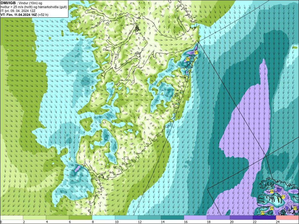This screenshot has height=224, width=299.
Task: Click the legend scale value 14
Action: point(163,222)
